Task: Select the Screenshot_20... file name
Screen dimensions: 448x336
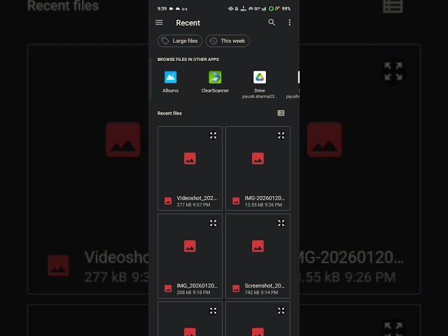Action: click(265, 286)
